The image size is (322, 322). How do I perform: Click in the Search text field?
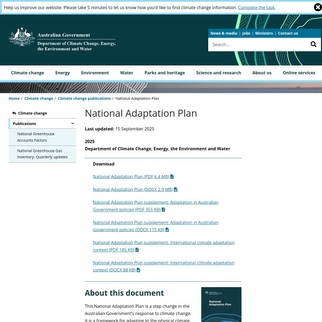coord(257,45)
